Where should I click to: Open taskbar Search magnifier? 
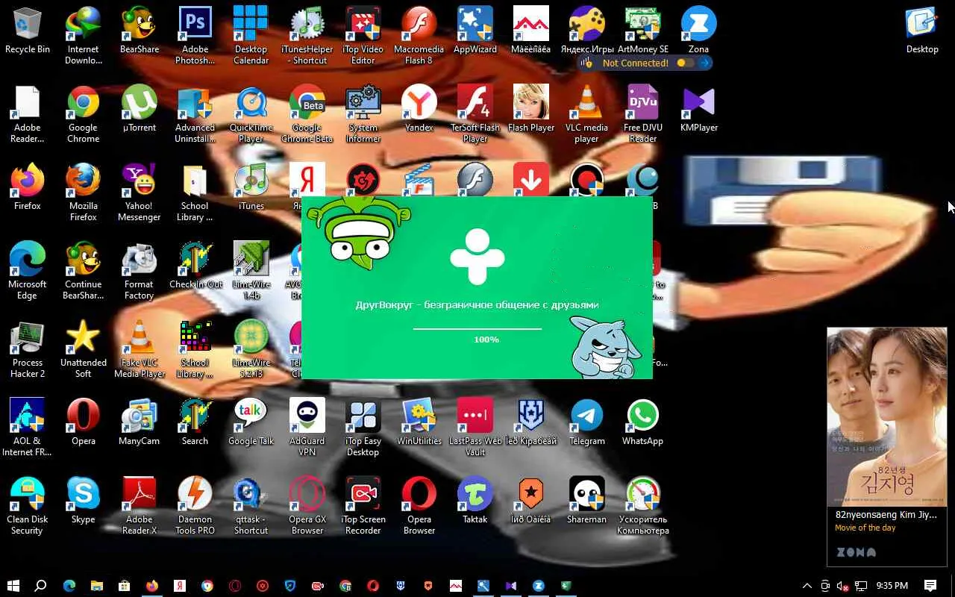click(41, 586)
